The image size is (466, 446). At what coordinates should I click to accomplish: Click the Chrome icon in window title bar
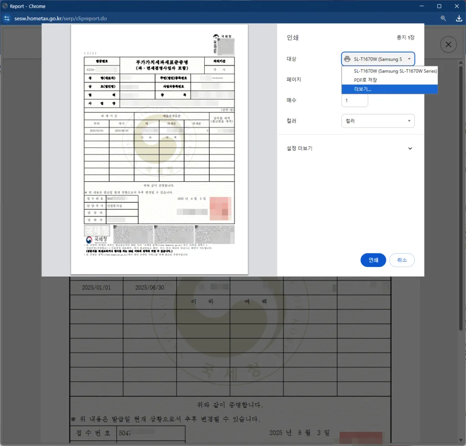click(5, 6)
